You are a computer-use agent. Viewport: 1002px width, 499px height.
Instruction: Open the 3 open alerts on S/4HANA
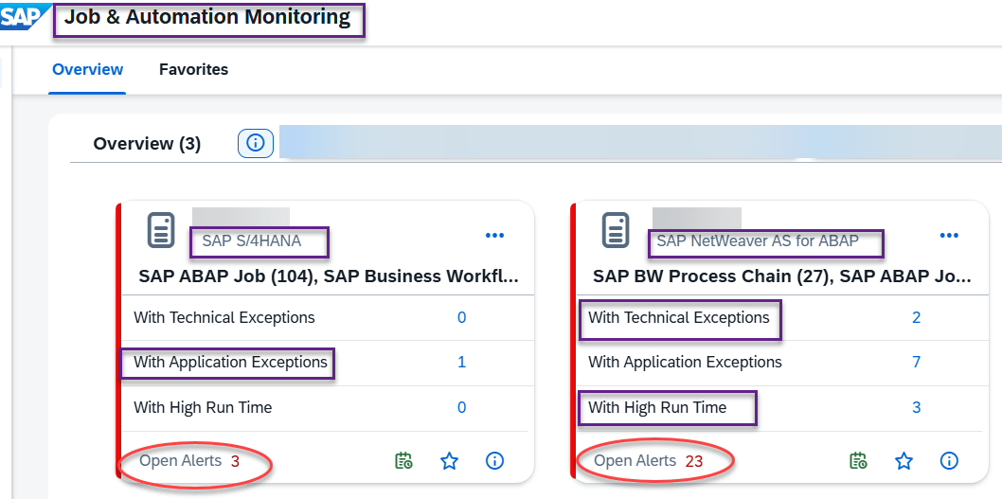(x=235, y=461)
